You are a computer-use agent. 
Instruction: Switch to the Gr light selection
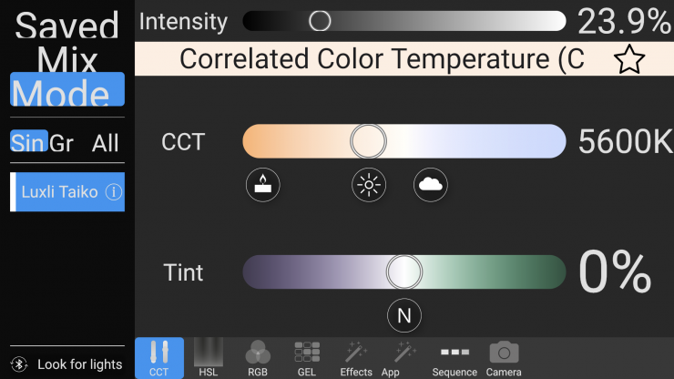(x=62, y=142)
